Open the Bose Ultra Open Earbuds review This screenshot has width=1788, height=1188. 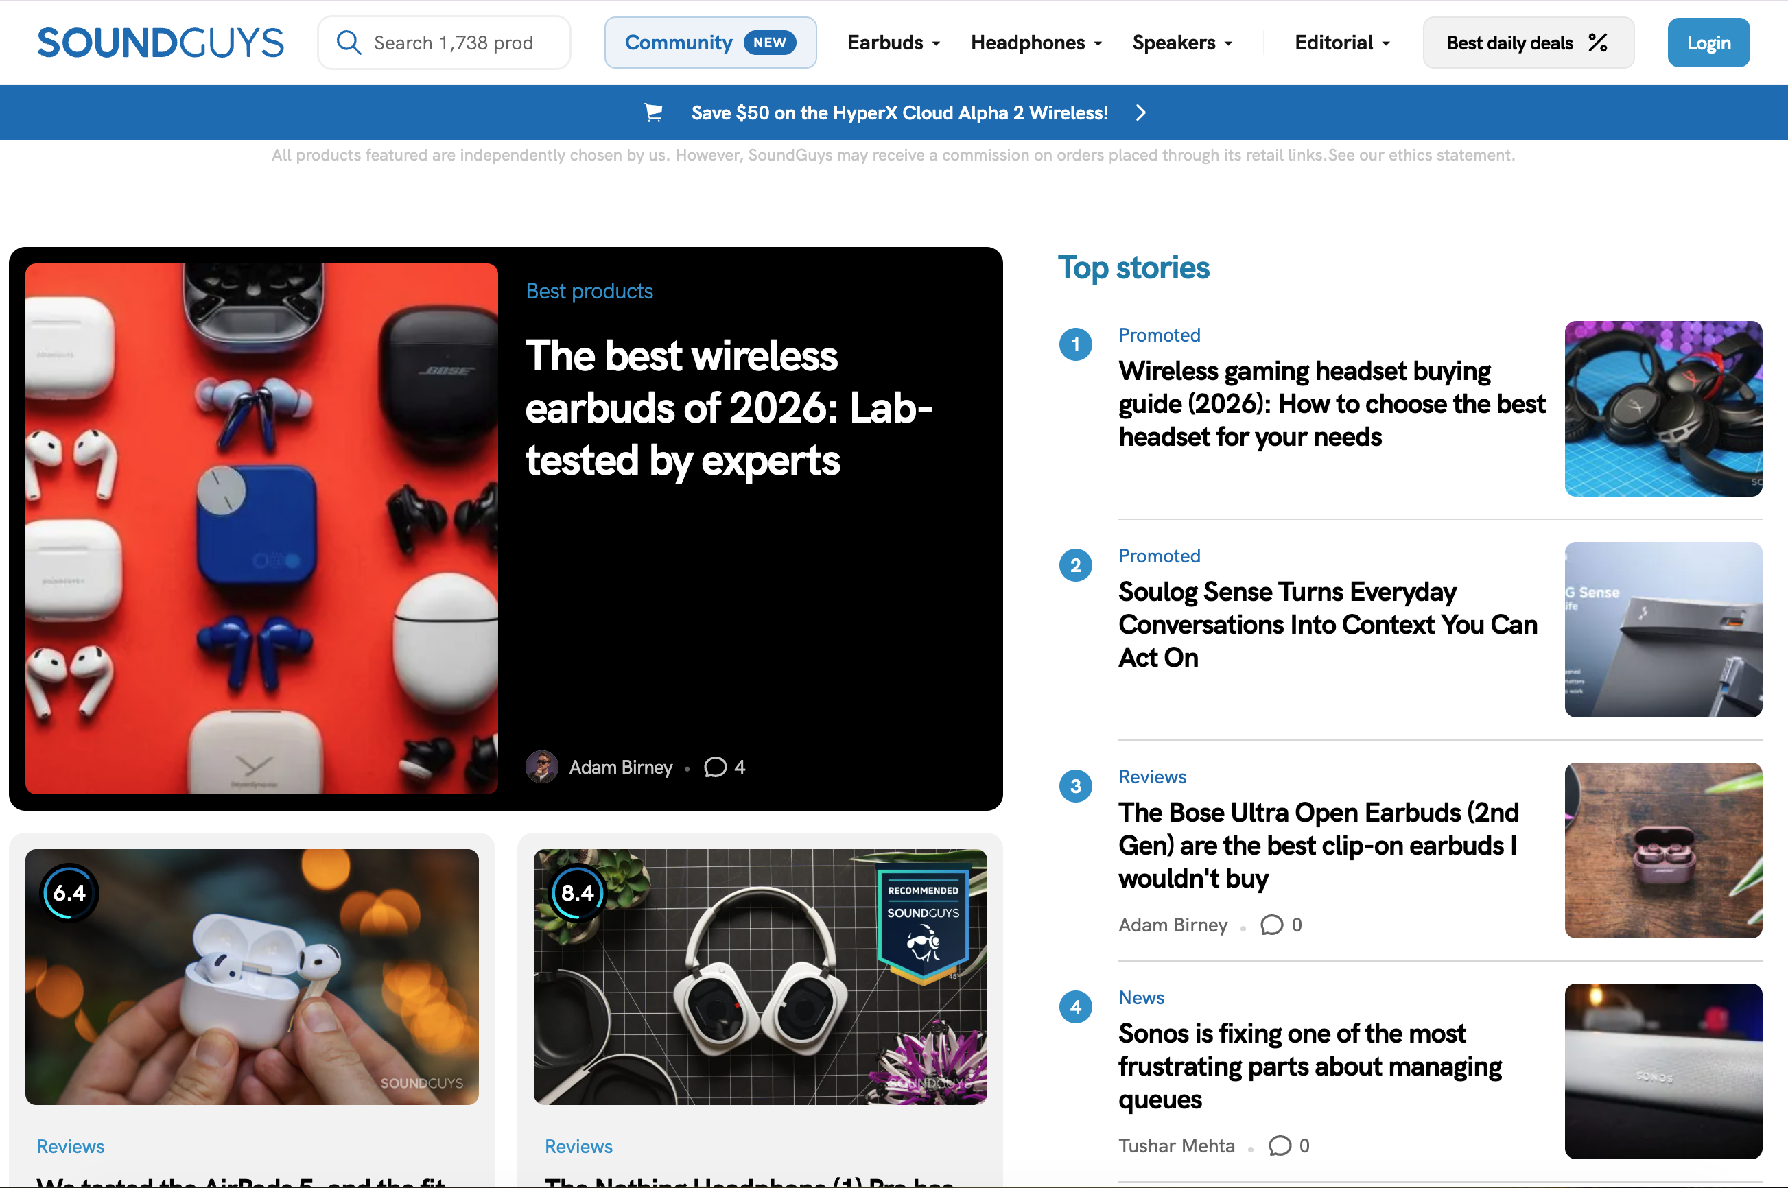click(x=1318, y=846)
